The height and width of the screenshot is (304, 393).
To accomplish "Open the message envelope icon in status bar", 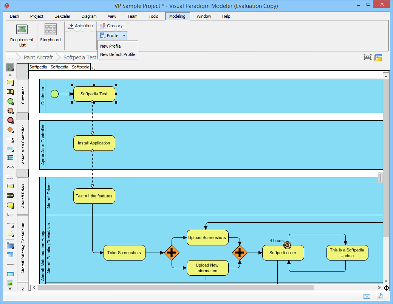I will (367, 296).
